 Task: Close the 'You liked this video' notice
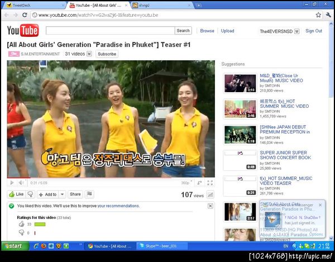(x=210, y=206)
